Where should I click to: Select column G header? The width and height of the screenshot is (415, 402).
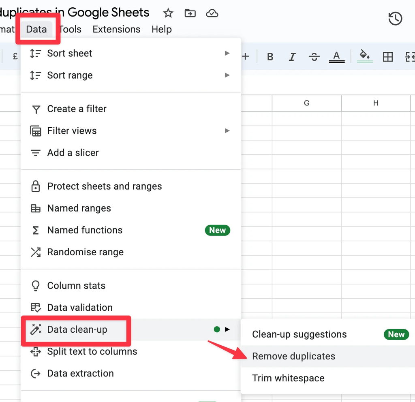coord(307,103)
